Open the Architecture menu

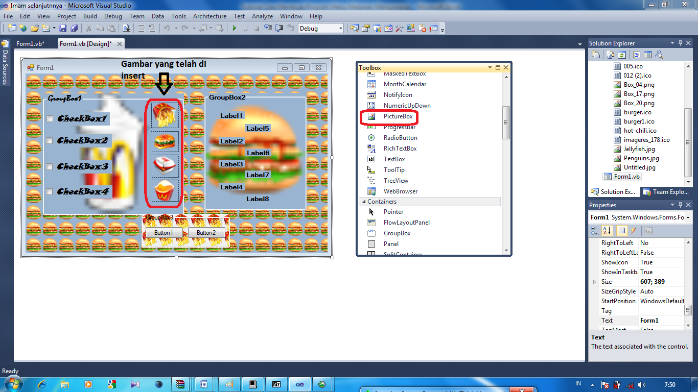[210, 16]
